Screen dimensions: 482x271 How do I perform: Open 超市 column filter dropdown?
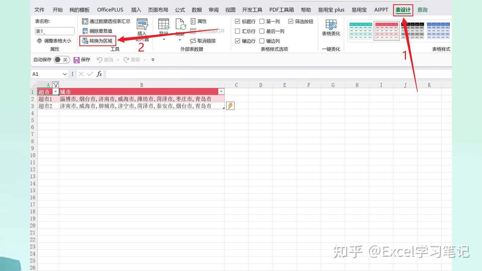click(x=56, y=92)
